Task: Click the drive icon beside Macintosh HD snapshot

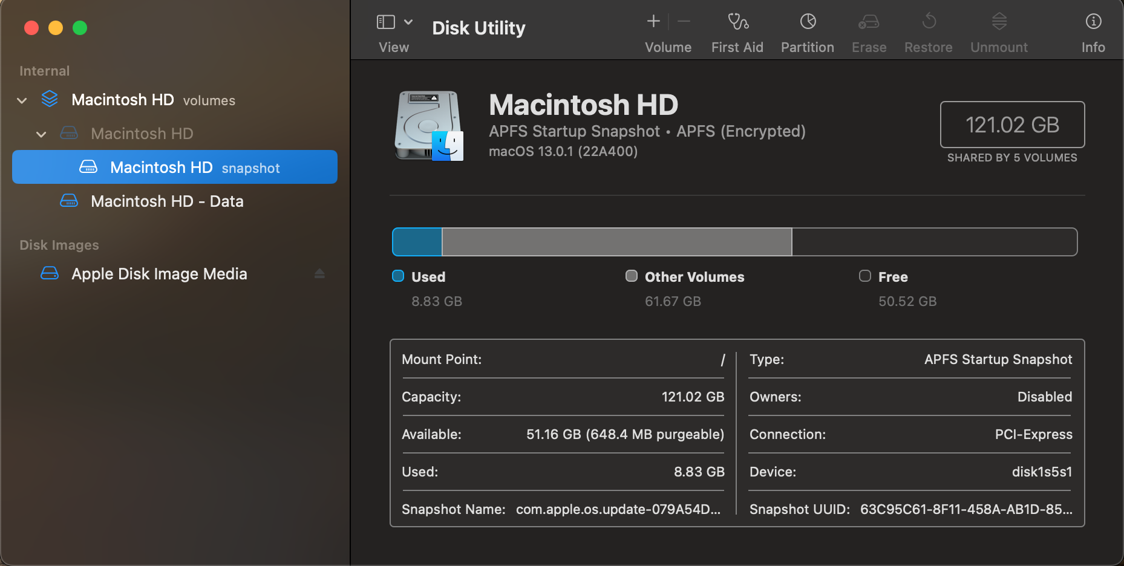Action: (x=88, y=167)
